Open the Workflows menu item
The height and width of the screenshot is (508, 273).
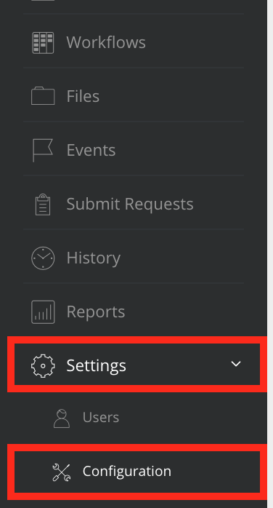tap(106, 42)
